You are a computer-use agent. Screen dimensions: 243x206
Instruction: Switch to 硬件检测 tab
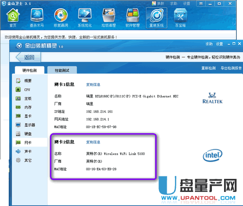30,70
